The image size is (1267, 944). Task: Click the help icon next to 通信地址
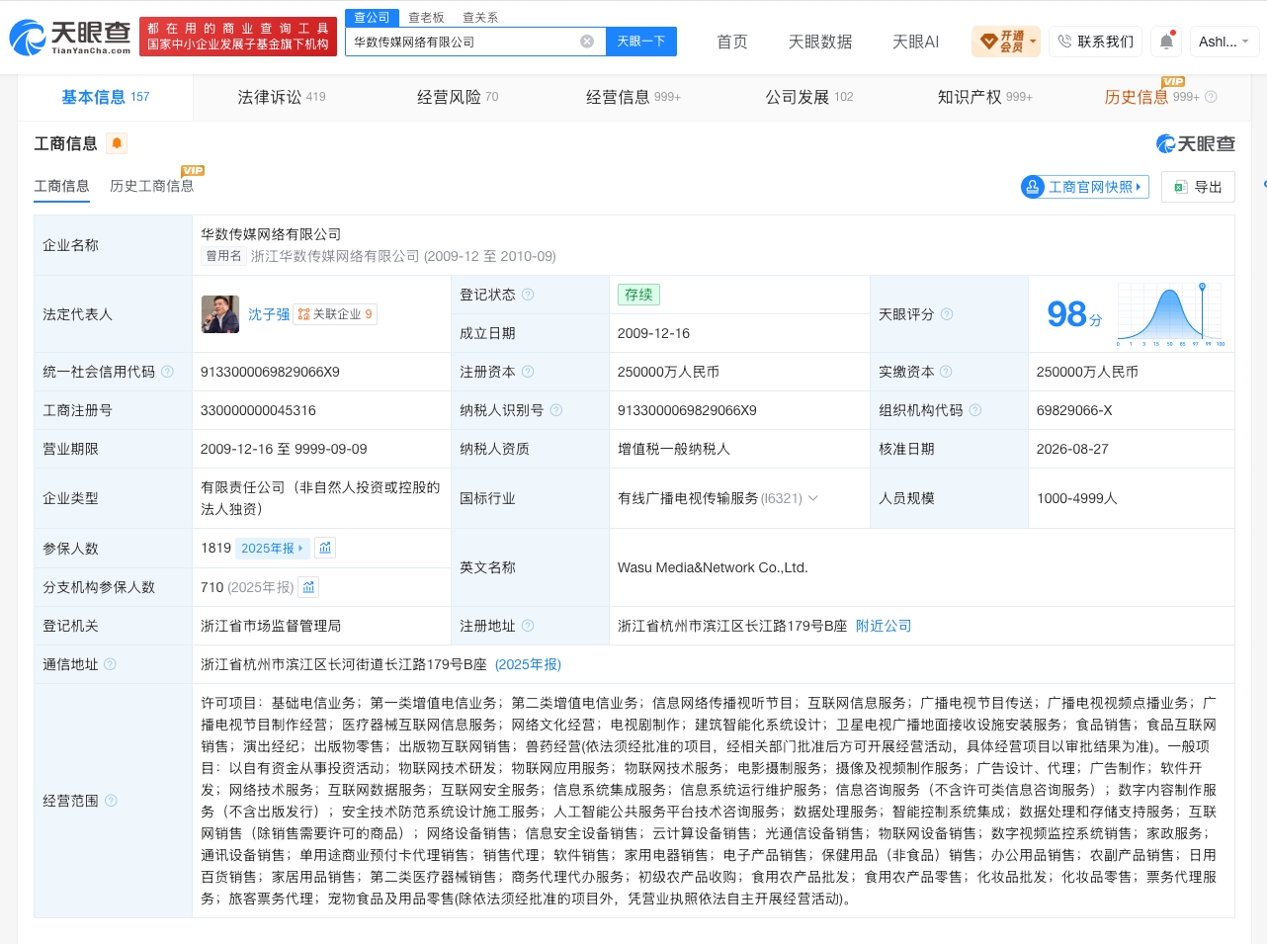110,664
